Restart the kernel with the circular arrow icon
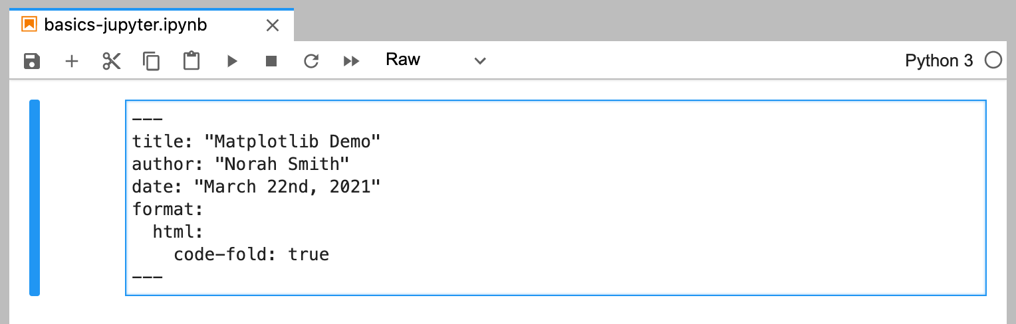The image size is (1016, 324). click(x=311, y=61)
